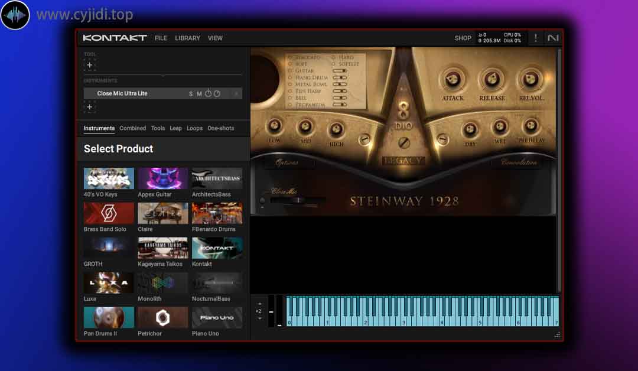Switch to the One-shots tab
This screenshot has height=371, width=638.
pos(220,128)
